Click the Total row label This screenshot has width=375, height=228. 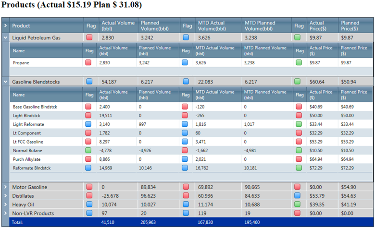point(18,222)
